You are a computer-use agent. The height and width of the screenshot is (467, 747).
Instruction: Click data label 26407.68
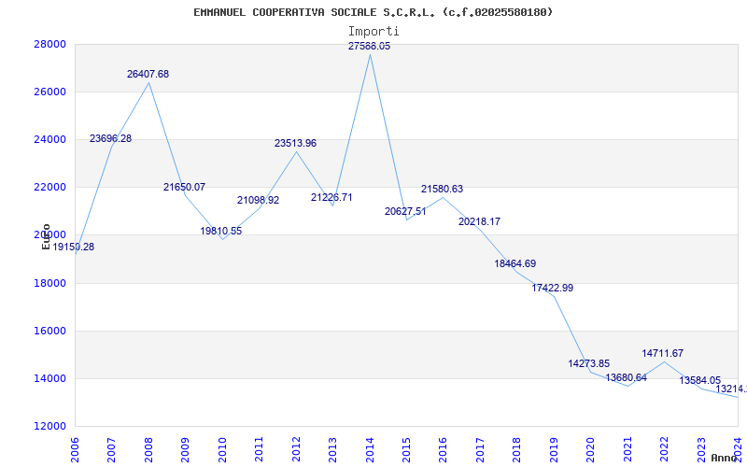148,74
